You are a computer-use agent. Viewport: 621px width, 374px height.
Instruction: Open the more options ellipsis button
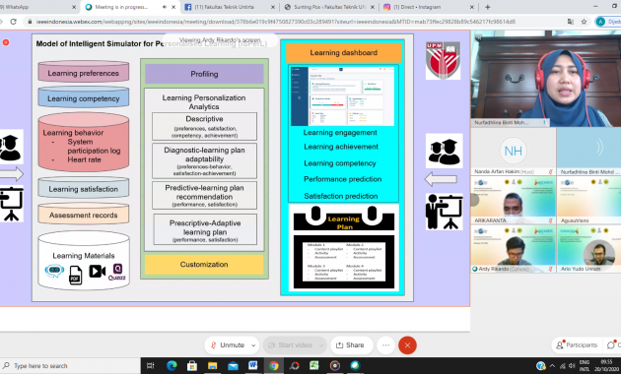(x=385, y=345)
